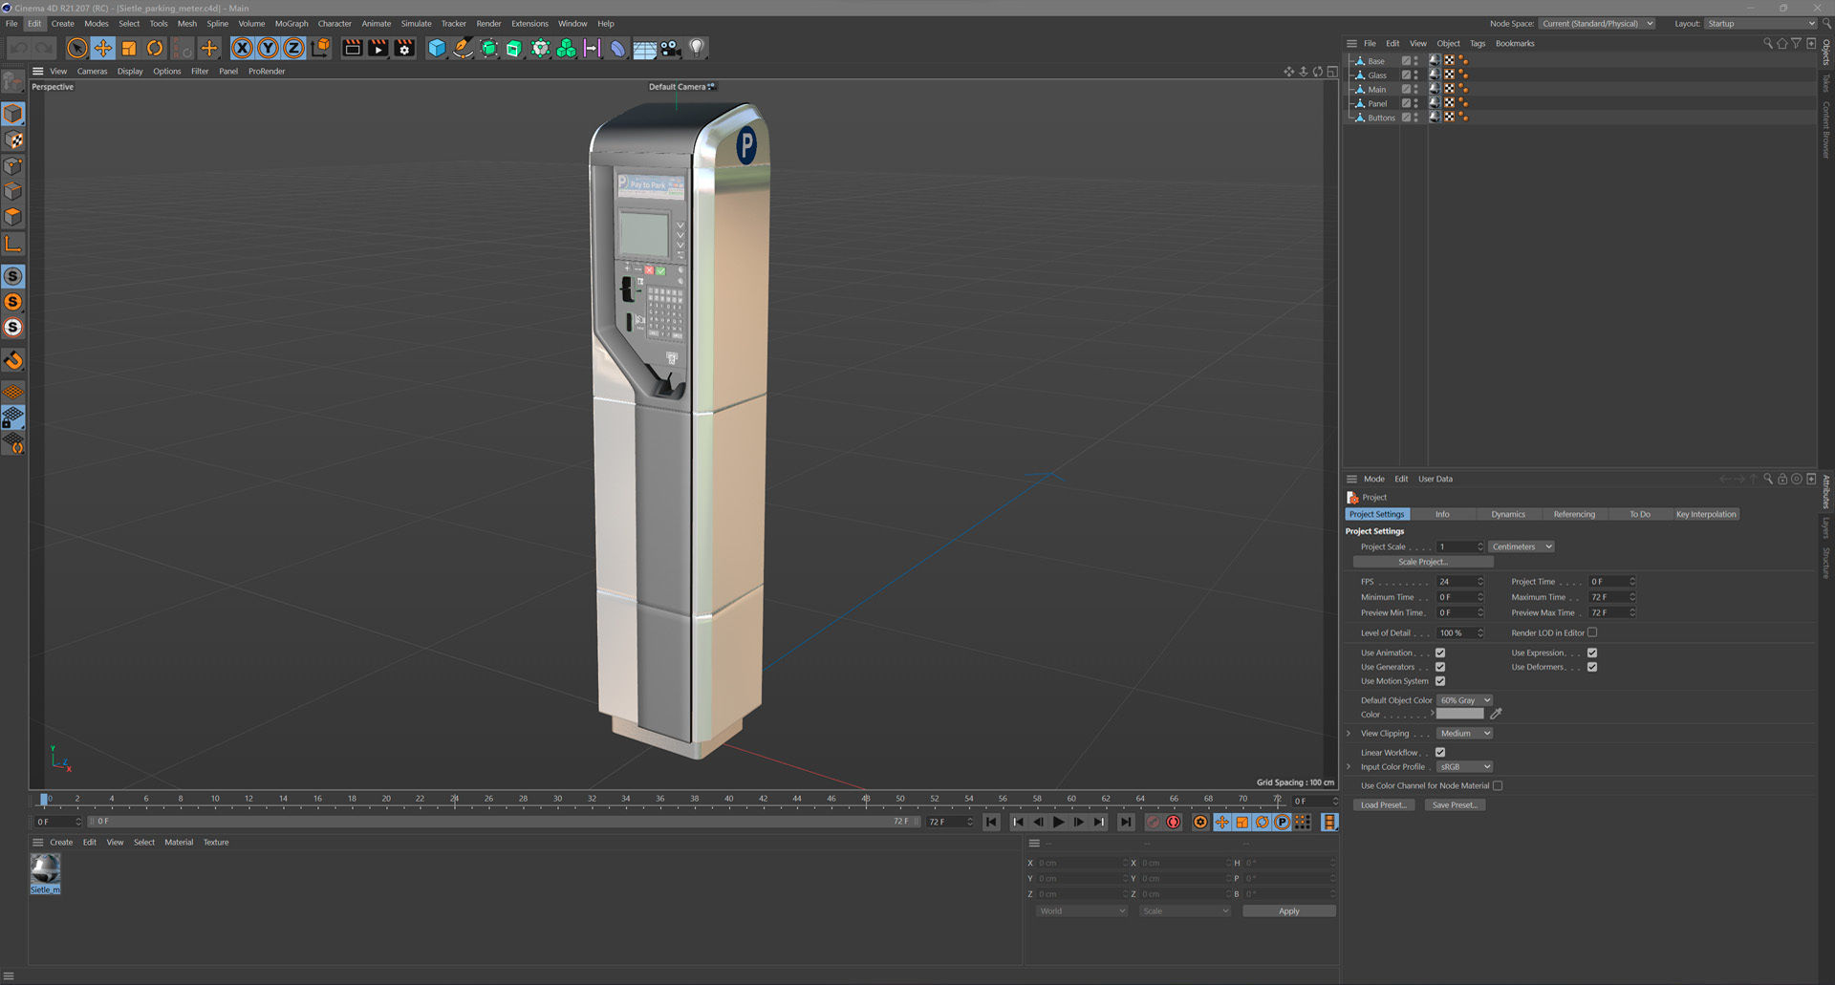Click the Save Preset button
The image size is (1835, 985).
click(x=1455, y=805)
